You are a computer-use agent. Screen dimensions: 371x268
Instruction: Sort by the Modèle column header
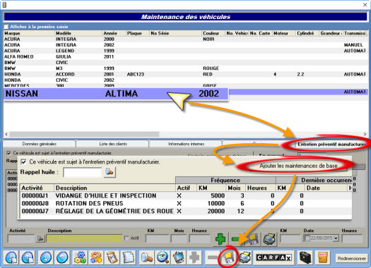coord(78,33)
